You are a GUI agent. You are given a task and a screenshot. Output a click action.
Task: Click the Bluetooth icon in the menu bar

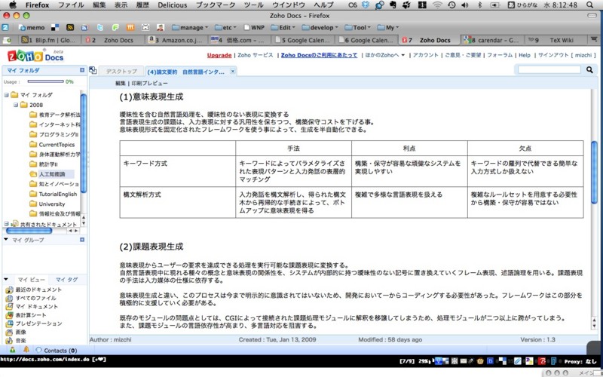[x=479, y=5]
